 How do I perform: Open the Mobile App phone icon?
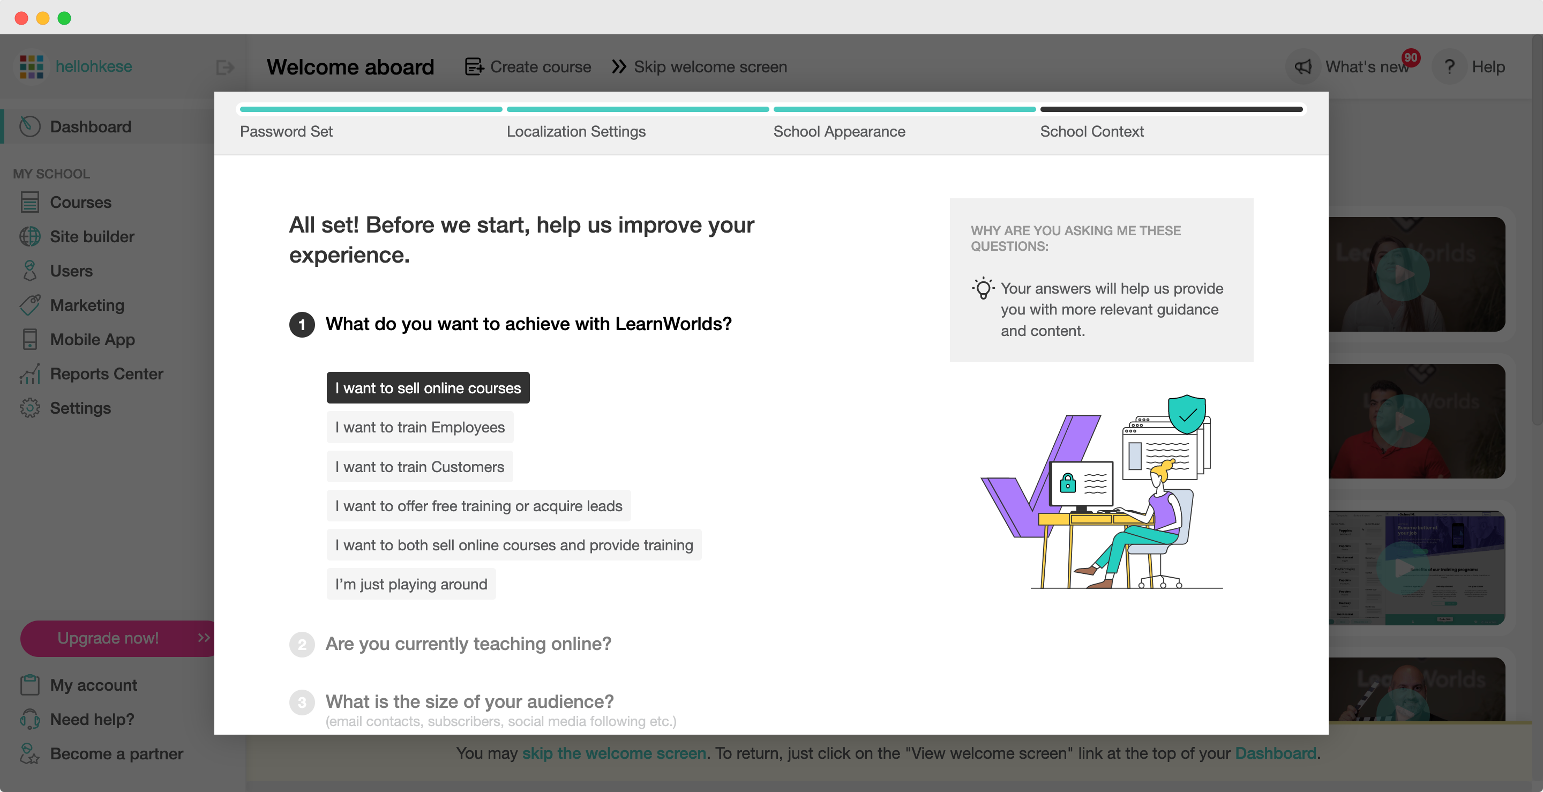(29, 339)
